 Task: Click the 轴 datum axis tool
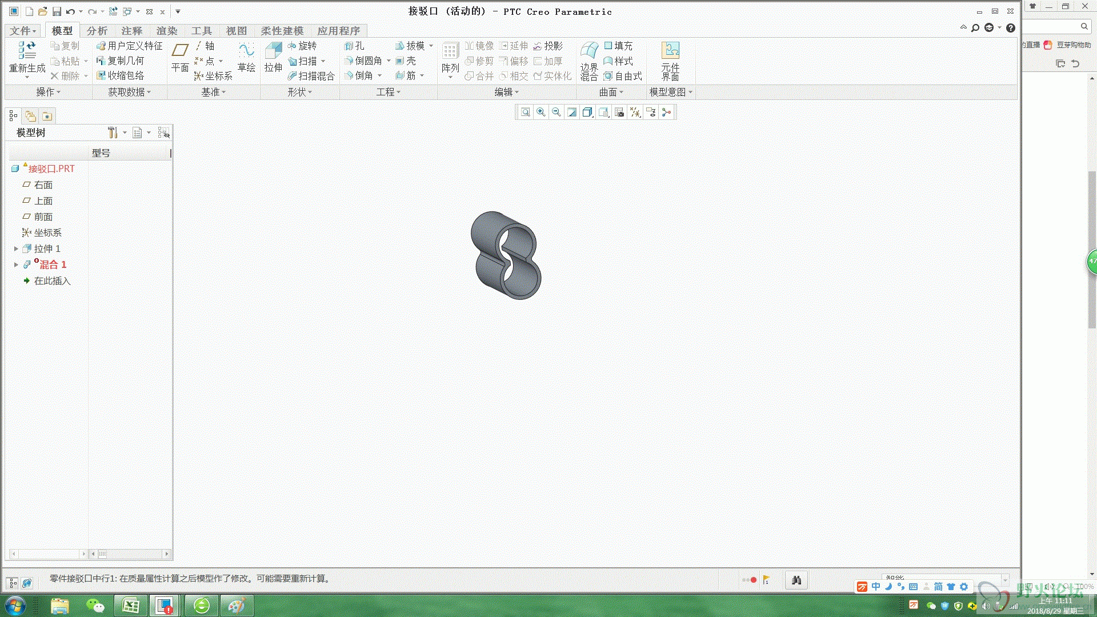point(205,46)
